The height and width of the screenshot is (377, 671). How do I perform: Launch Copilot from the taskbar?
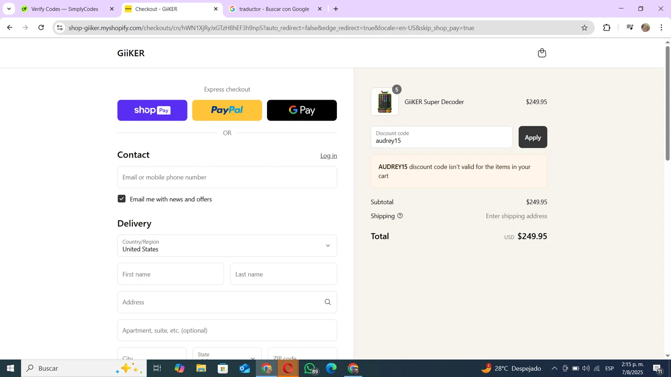click(x=179, y=369)
